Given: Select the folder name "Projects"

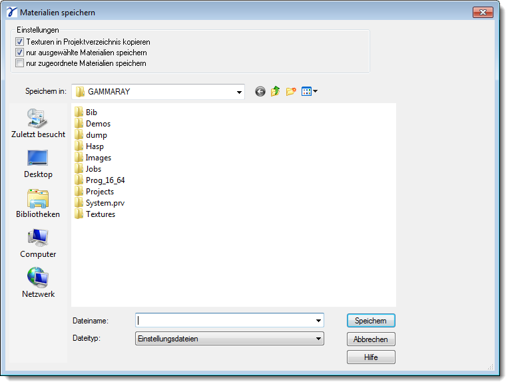Looking at the screenshot, I should 99,192.
